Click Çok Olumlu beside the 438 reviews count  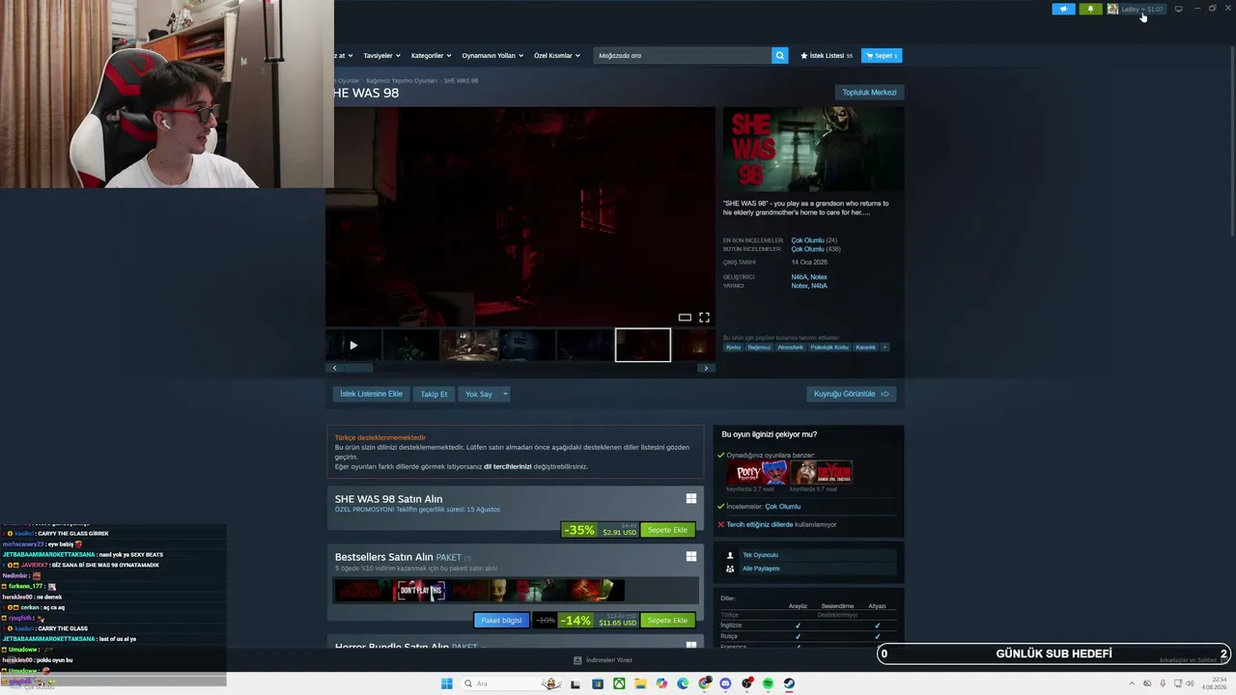[x=807, y=249]
